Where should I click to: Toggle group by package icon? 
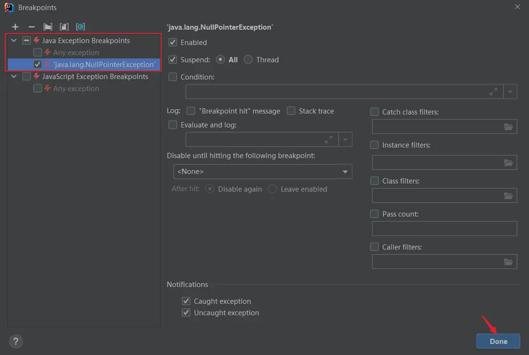click(48, 27)
